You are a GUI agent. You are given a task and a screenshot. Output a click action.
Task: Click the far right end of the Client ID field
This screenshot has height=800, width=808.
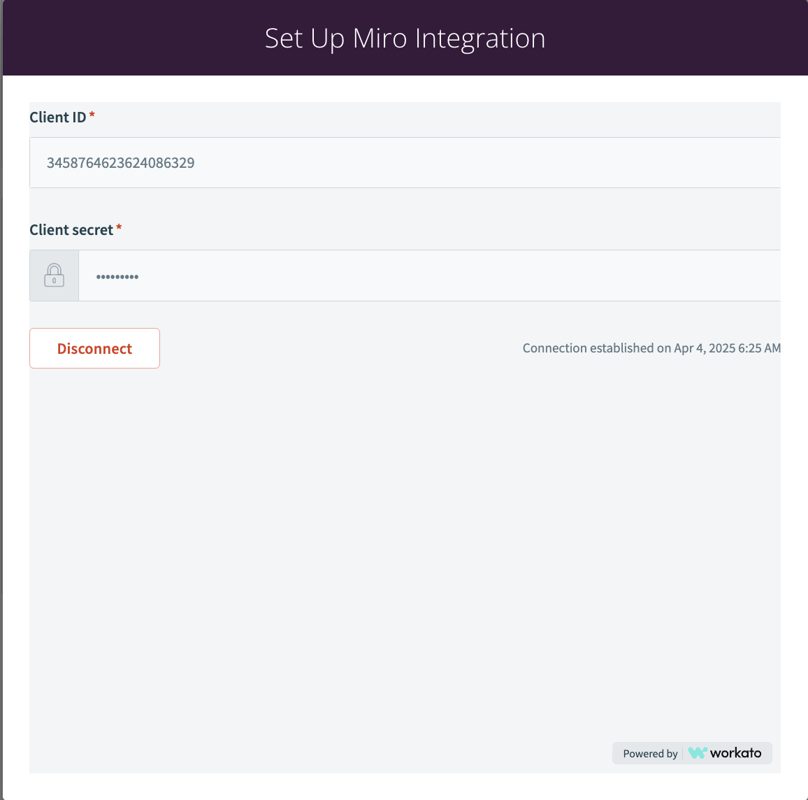click(x=767, y=162)
